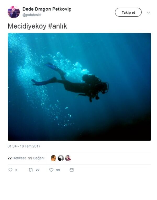
Task: Open the @patatesist handle link
Action: pos(32,15)
